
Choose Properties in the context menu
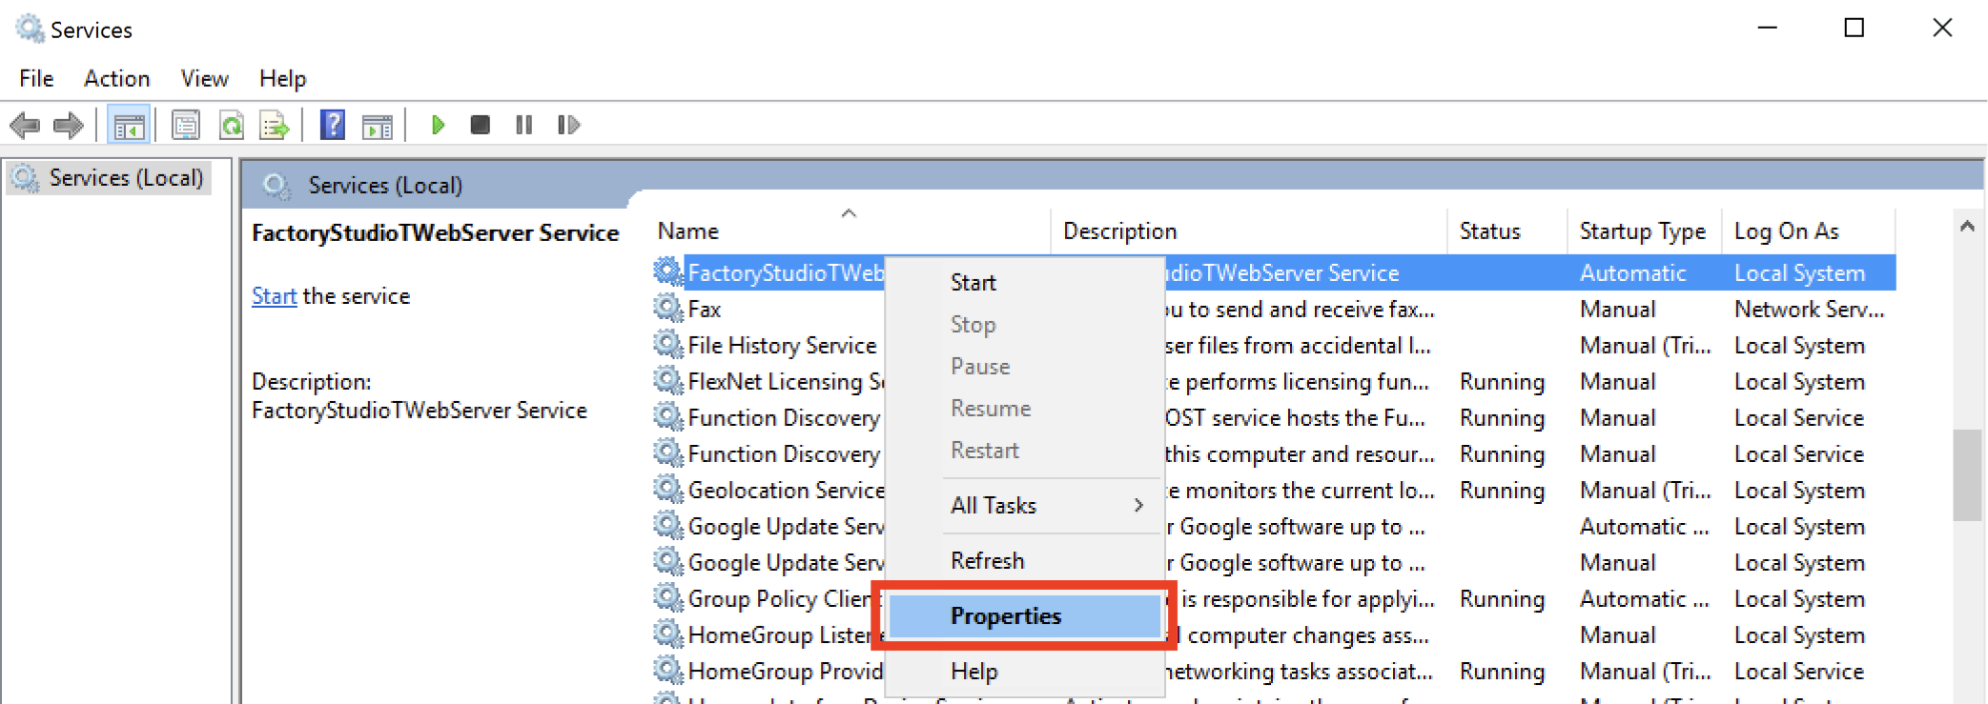pyautogui.click(x=1025, y=616)
